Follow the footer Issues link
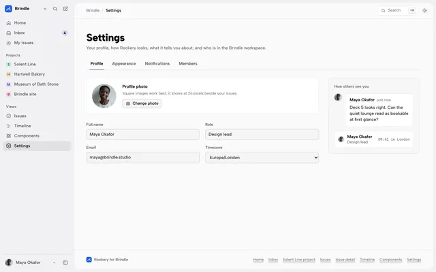The width and height of the screenshot is (436, 272). pyautogui.click(x=326, y=260)
